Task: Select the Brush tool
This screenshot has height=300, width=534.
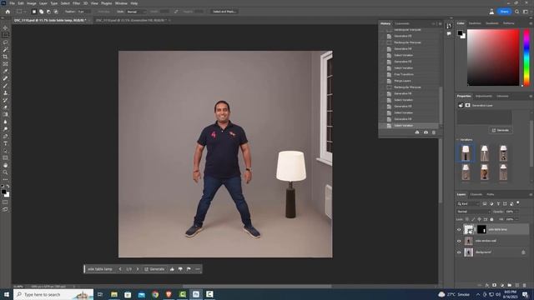Action: (x=5, y=86)
